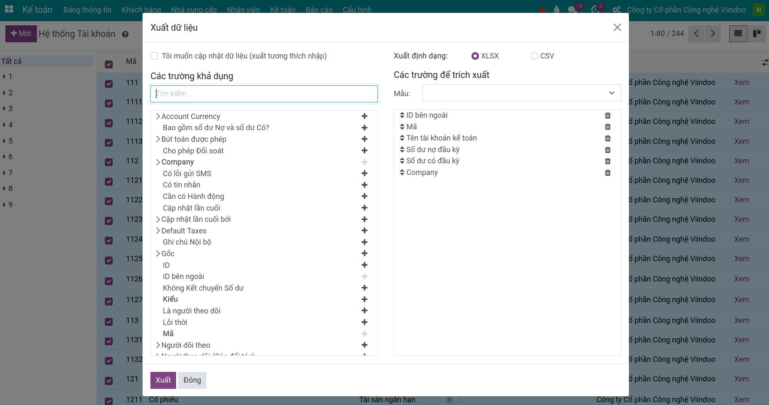Open the debug tools icon in navbar

(x=617, y=10)
